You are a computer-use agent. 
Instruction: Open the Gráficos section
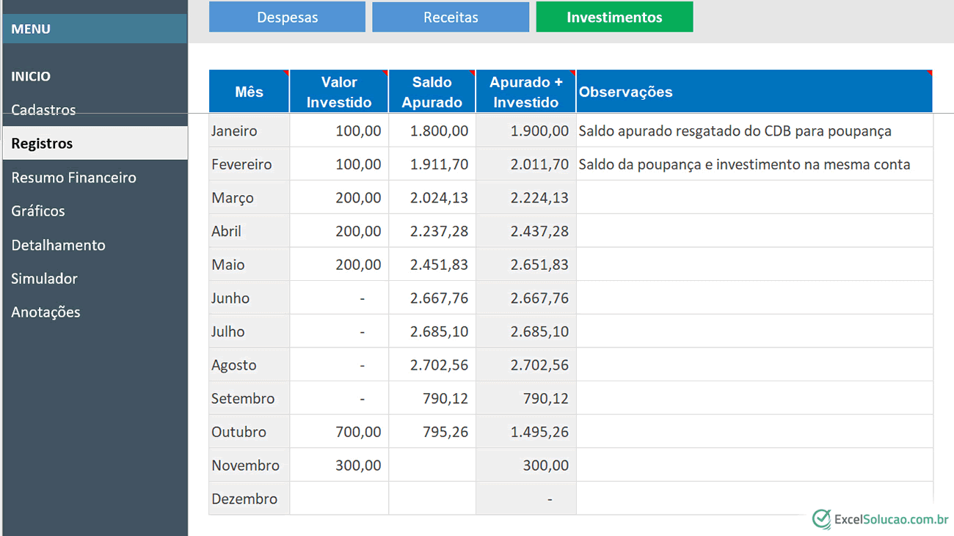click(38, 211)
